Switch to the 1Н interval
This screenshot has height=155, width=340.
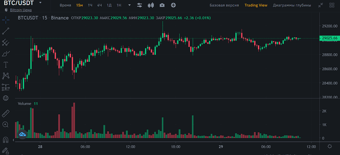click(x=119, y=5)
